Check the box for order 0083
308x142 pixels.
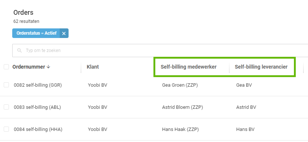tap(6, 107)
